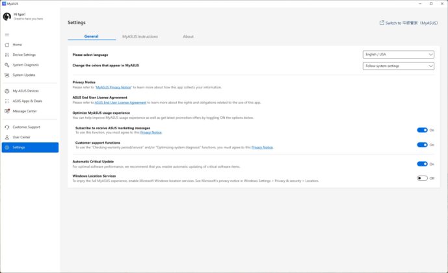Open the language dropdown English / USA
Viewport: 448px width, 273px height.
point(399,55)
